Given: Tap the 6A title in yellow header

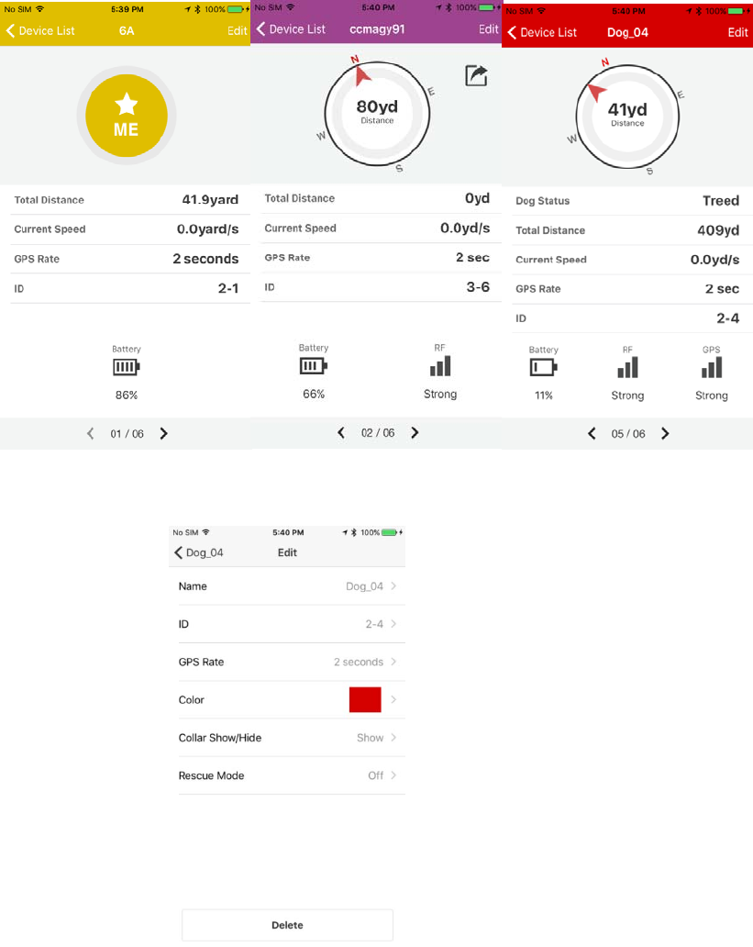Looking at the screenshot, I should [127, 31].
